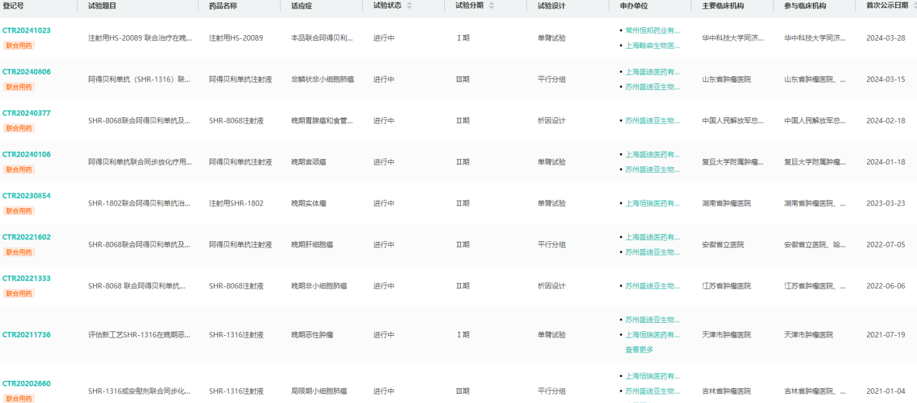
Task: Click the sort arrows beside 试验状态
Action: click(x=409, y=6)
